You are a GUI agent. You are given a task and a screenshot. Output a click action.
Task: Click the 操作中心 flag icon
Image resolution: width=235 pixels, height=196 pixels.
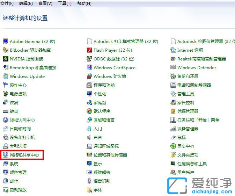tap(6, 85)
